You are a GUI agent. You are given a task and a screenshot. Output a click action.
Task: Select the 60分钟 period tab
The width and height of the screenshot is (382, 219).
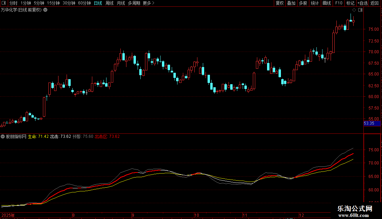coord(85,3)
